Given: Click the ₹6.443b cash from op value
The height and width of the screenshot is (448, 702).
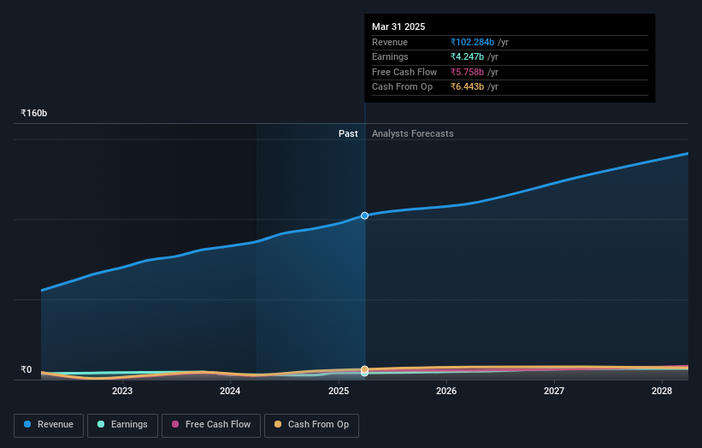Looking at the screenshot, I should pos(467,87).
